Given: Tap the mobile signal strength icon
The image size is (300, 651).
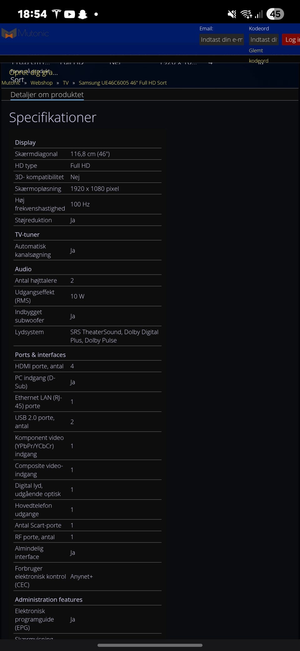Looking at the screenshot, I should coord(259,14).
